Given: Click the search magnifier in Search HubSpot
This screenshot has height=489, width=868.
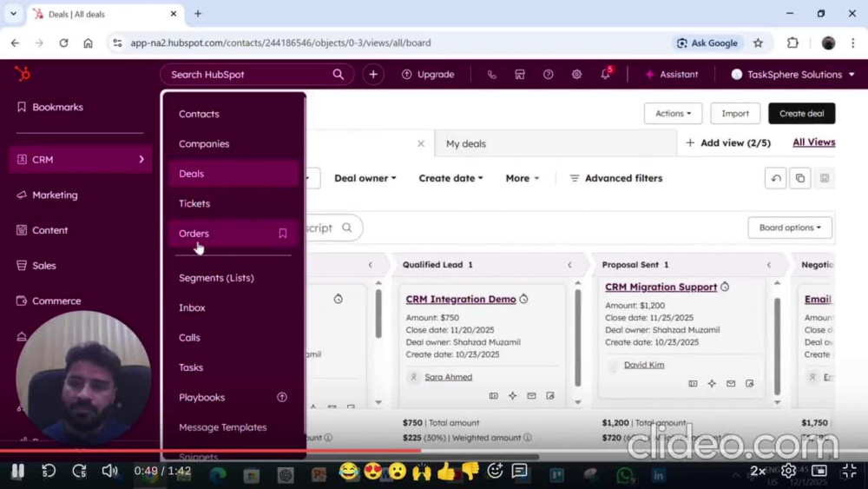Looking at the screenshot, I should point(339,74).
